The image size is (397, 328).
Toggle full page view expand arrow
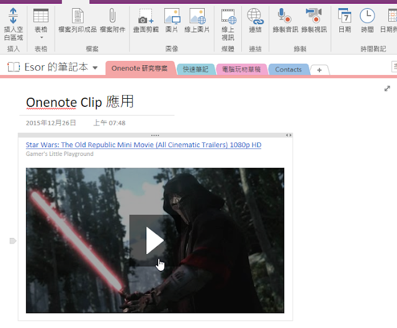(x=387, y=88)
